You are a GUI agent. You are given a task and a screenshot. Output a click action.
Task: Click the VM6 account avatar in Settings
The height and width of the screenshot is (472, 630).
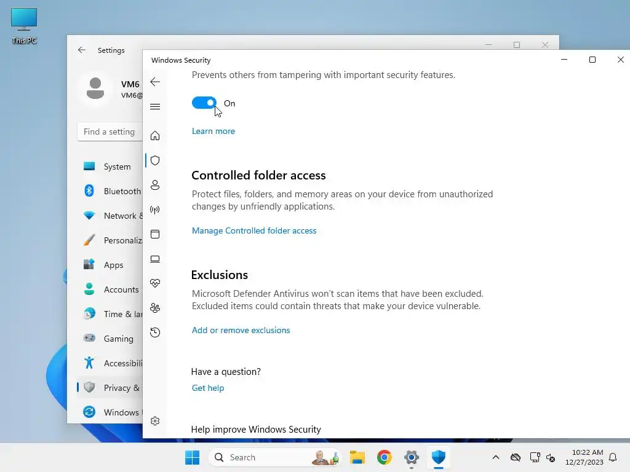pyautogui.click(x=95, y=88)
